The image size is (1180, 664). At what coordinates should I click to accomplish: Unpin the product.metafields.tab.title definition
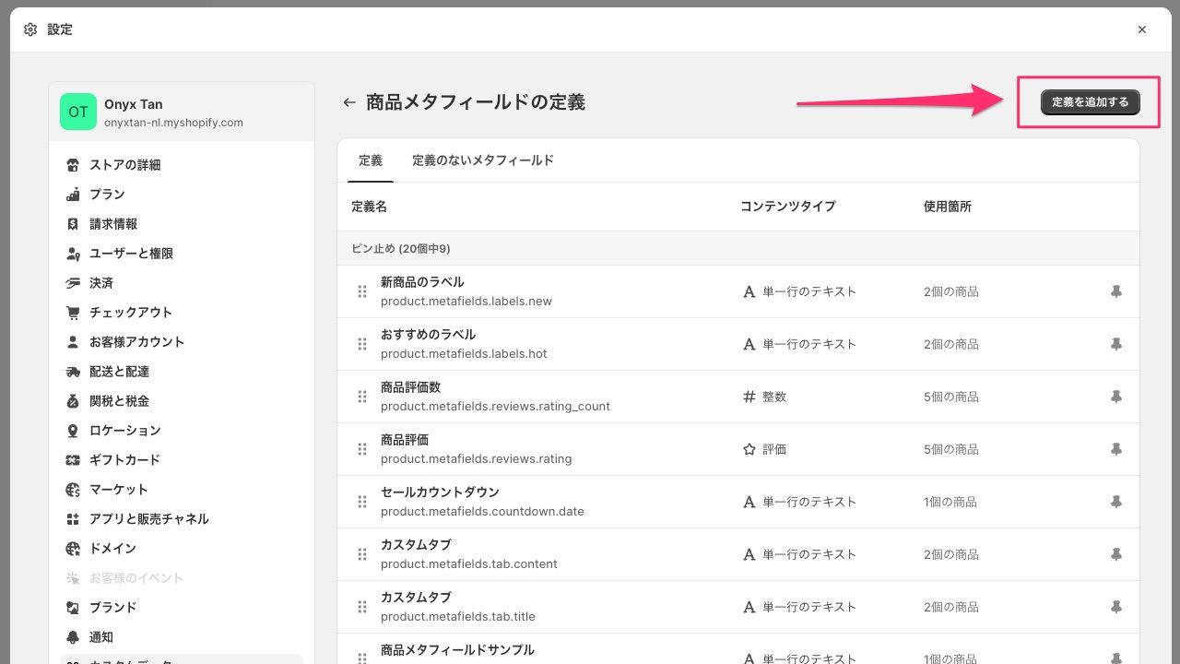[1115, 607]
